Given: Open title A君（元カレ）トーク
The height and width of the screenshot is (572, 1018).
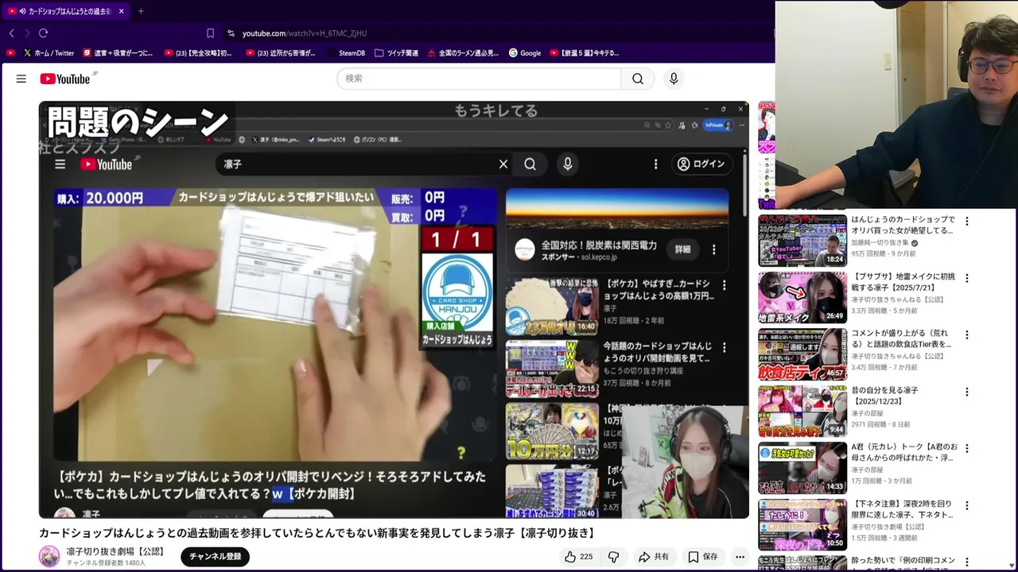Looking at the screenshot, I should coord(904,452).
